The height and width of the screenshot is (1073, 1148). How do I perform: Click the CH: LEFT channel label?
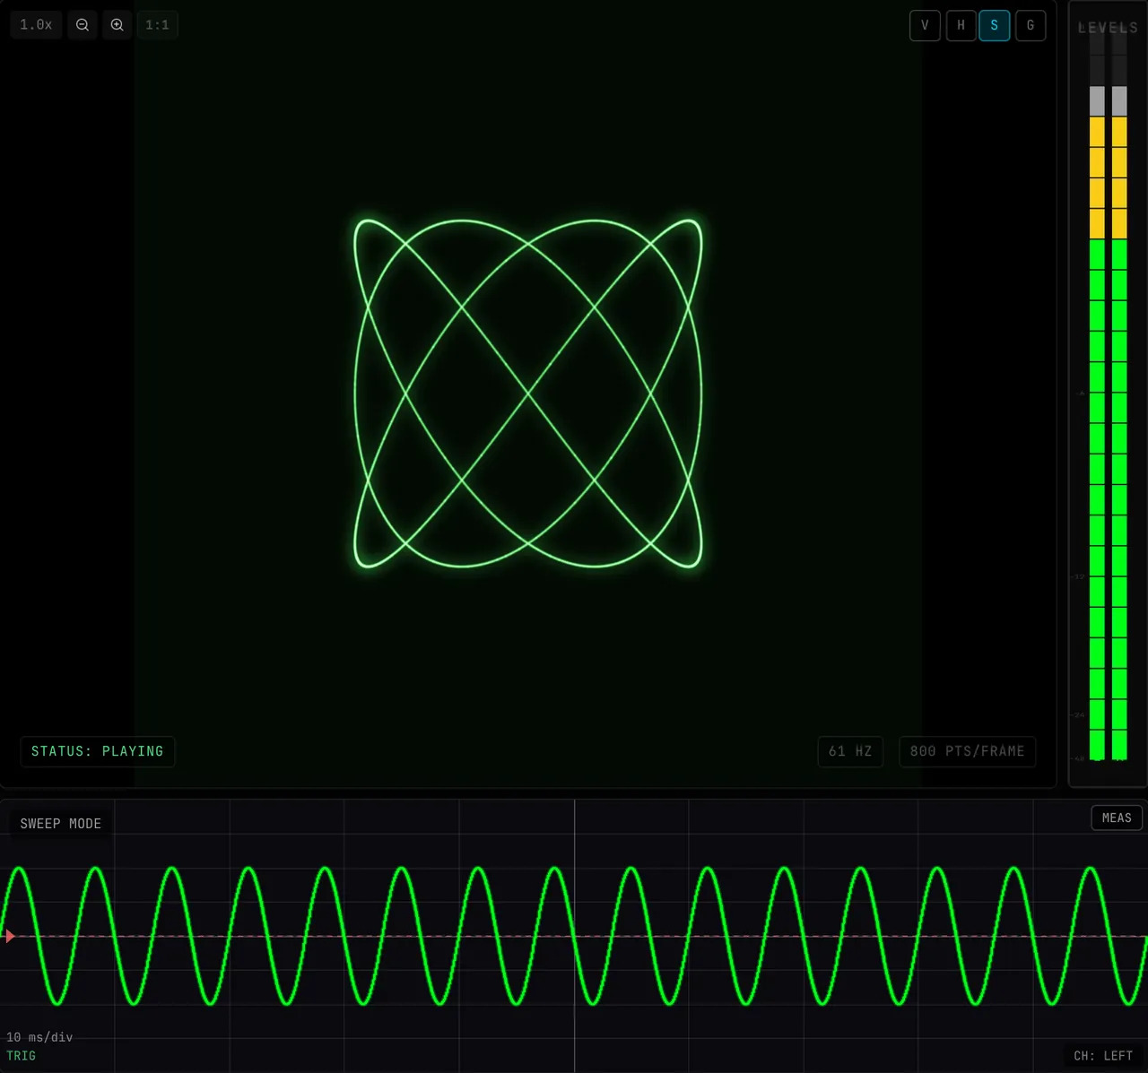pyautogui.click(x=1103, y=1056)
